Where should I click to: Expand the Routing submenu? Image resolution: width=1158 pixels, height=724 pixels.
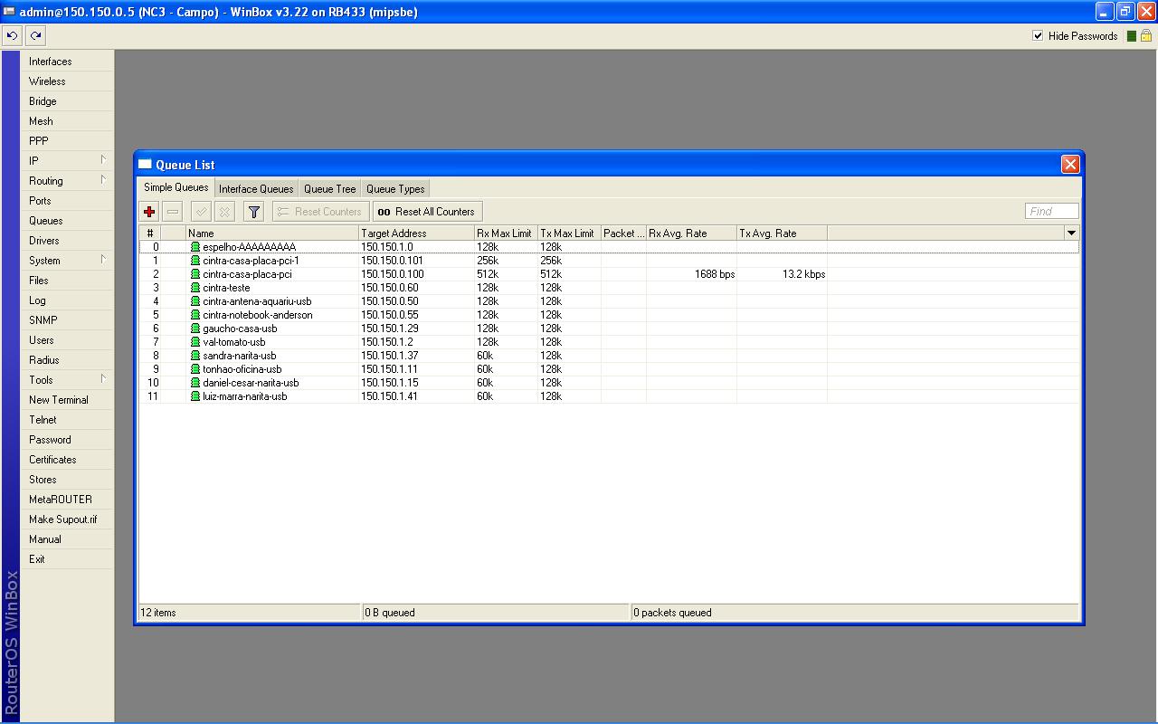coord(103,180)
